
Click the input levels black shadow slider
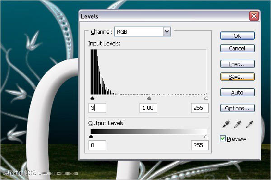pyautogui.click(x=92, y=97)
